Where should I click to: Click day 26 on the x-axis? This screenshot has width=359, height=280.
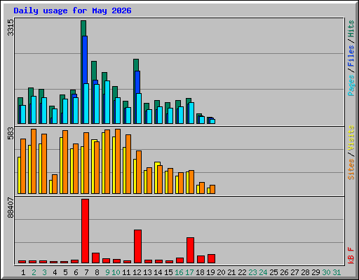click(284, 272)
